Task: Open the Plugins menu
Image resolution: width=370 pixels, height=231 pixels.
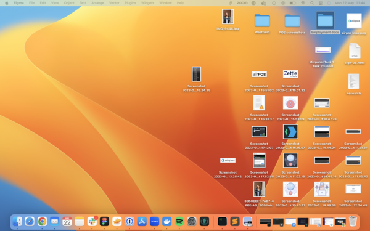Action: [130, 3]
